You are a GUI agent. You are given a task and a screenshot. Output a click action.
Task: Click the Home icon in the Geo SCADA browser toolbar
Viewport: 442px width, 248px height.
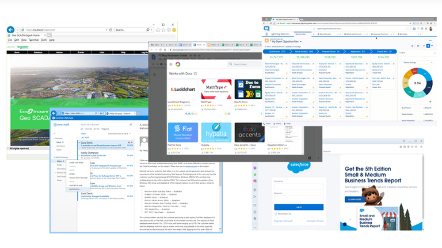coord(158,30)
